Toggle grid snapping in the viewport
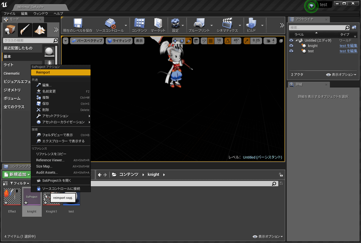The image size is (361, 243). click(210, 41)
